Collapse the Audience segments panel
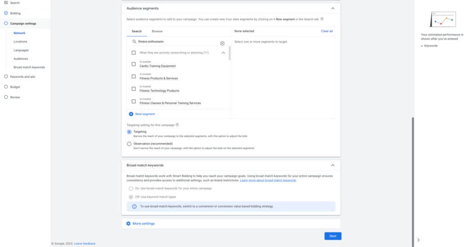This screenshot has height=247, width=471. pos(333,8)
